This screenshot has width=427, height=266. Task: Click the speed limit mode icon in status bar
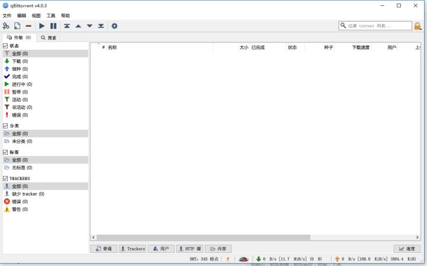(x=244, y=259)
